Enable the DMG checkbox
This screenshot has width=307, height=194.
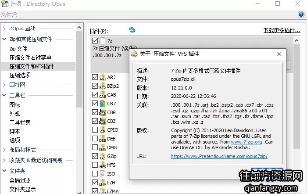95,147
